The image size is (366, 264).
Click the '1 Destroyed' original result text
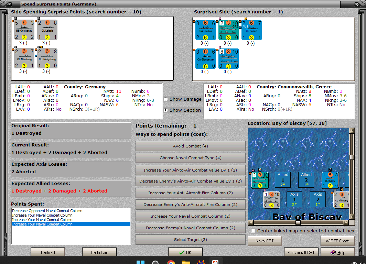click(x=26, y=133)
